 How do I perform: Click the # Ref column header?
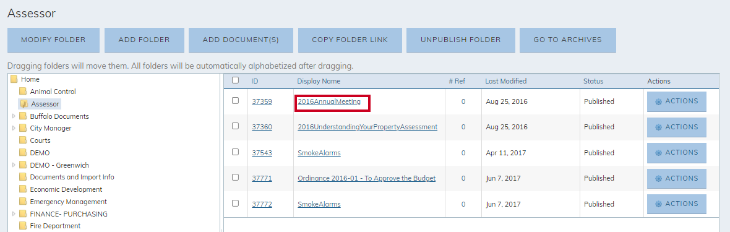457,81
